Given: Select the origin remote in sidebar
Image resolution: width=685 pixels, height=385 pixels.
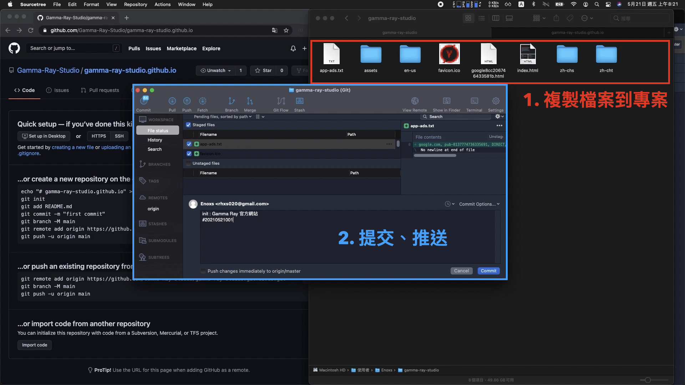Looking at the screenshot, I should (153, 209).
